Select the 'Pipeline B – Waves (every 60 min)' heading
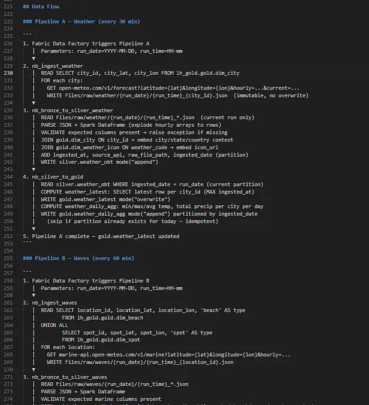Viewport: 369px width, 405px height. tap(78, 258)
